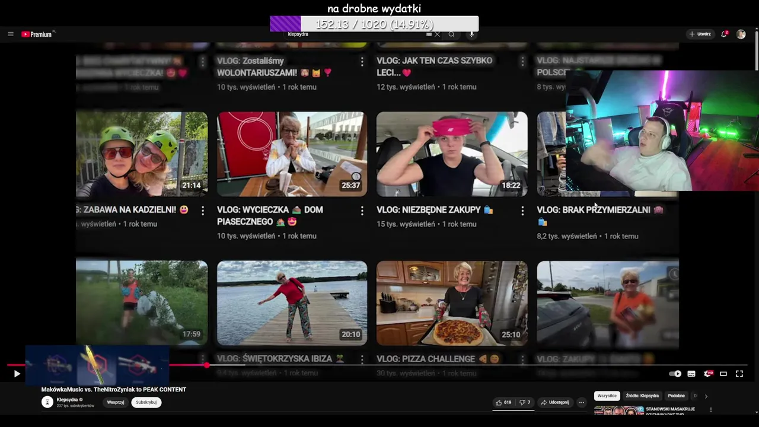The width and height of the screenshot is (759, 427).
Task: Open the notifications bell
Action: (x=724, y=34)
